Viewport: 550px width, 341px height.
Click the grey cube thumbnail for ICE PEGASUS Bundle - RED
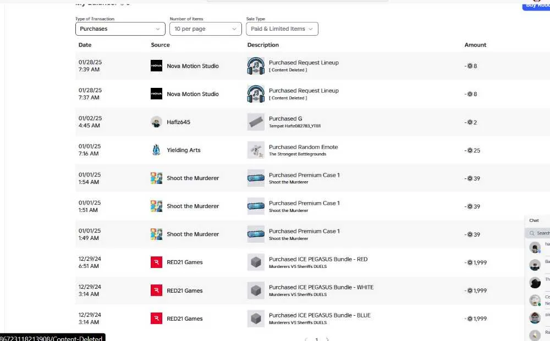point(256,262)
